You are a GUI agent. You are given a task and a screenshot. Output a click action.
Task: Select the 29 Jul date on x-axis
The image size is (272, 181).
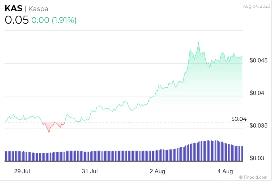click(22, 171)
